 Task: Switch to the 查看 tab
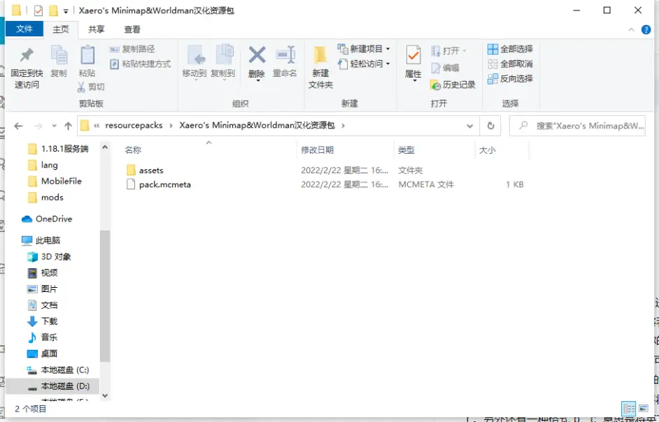click(x=132, y=29)
